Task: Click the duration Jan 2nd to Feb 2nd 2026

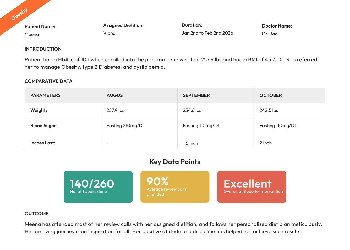Action: [x=207, y=33]
